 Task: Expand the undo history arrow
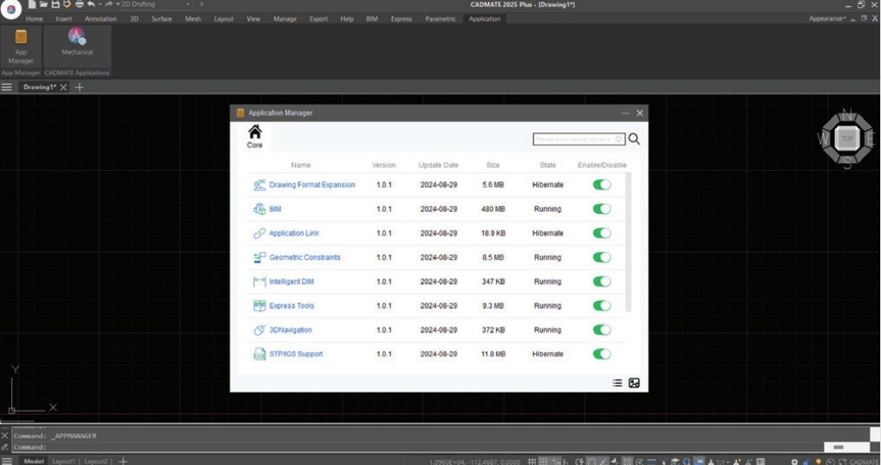pyautogui.click(x=100, y=4)
